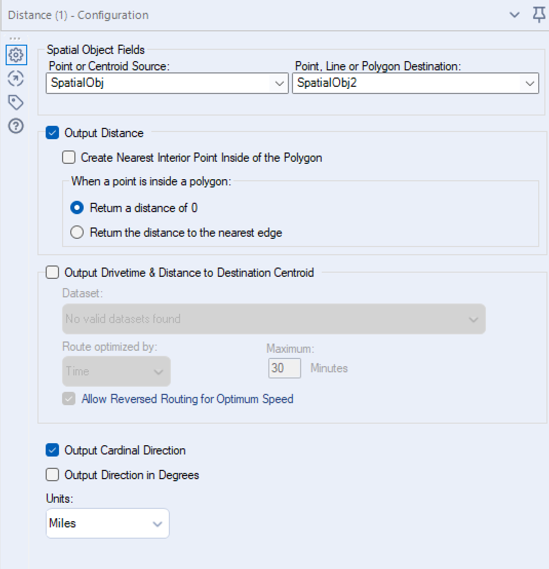Open the annotation tag icon
The image size is (549, 569).
click(x=16, y=103)
